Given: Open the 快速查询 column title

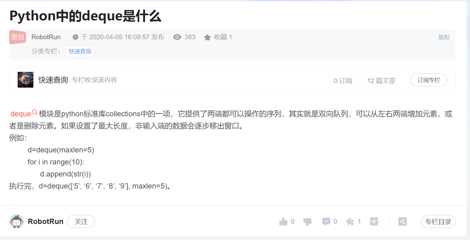Looking at the screenshot, I should point(53,80).
